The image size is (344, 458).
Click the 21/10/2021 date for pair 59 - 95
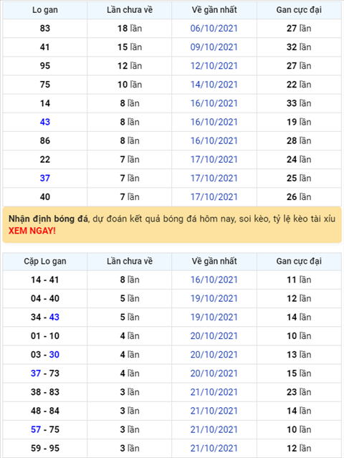(214, 448)
